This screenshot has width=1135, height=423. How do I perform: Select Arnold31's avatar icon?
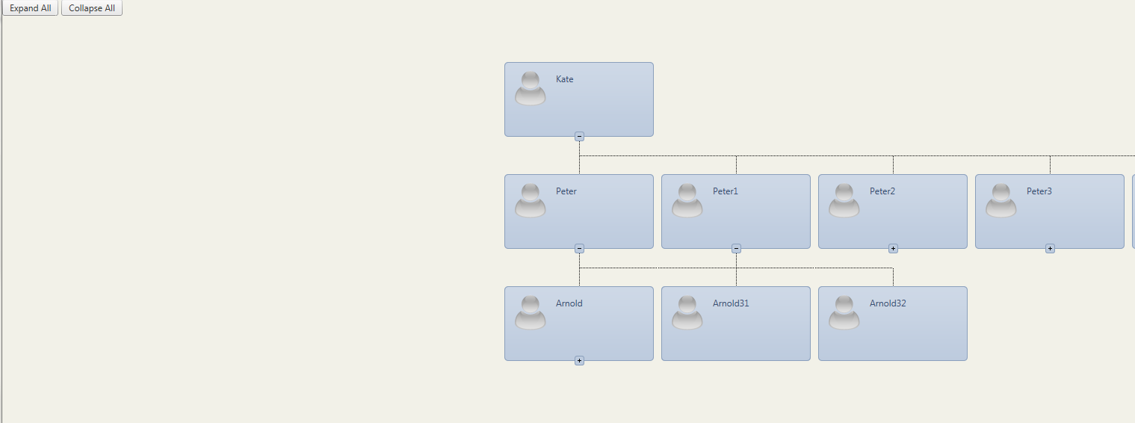[687, 312]
